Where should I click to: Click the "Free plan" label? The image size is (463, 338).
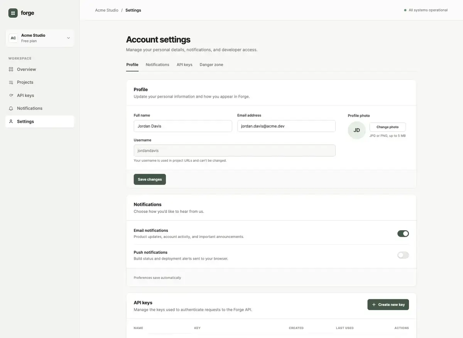pyautogui.click(x=29, y=41)
